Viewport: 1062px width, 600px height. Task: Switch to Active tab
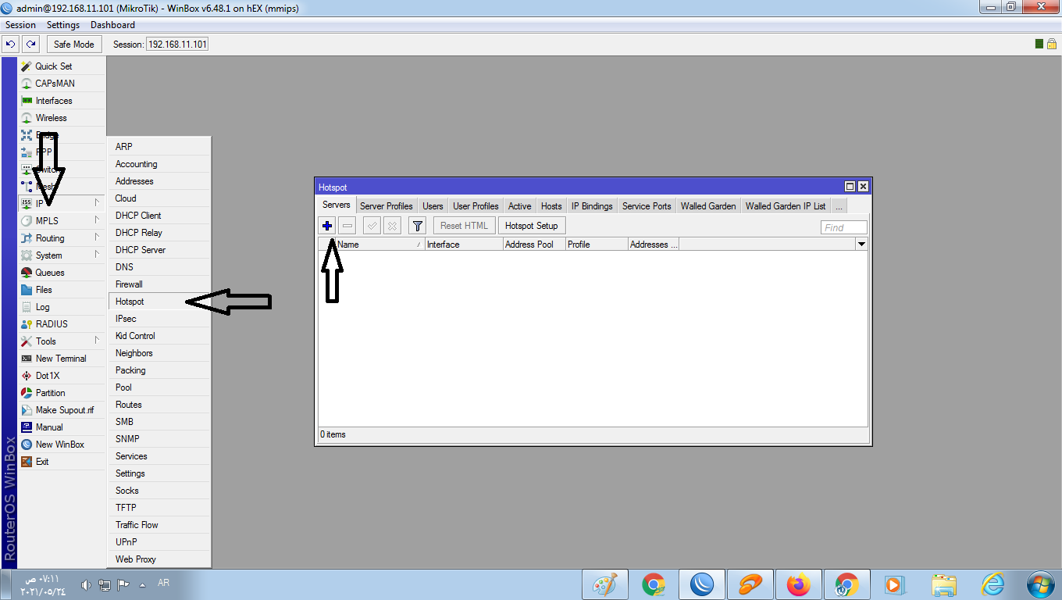[x=519, y=206]
